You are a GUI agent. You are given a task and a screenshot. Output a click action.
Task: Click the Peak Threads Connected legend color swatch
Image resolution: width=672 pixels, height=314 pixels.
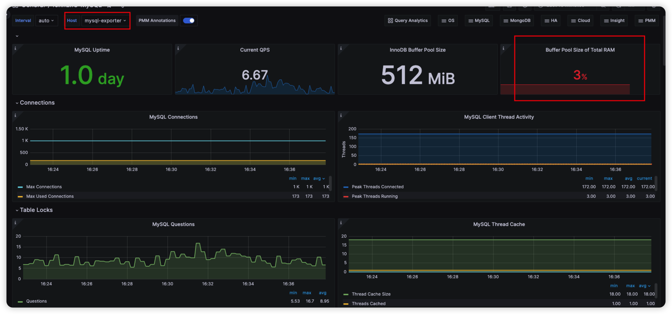point(346,187)
